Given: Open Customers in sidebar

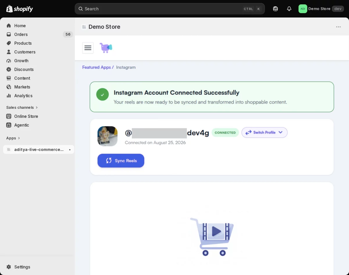Looking at the screenshot, I should pyautogui.click(x=38, y=52).
